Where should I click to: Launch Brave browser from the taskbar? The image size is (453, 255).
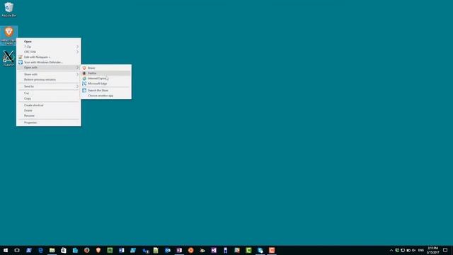(98, 250)
